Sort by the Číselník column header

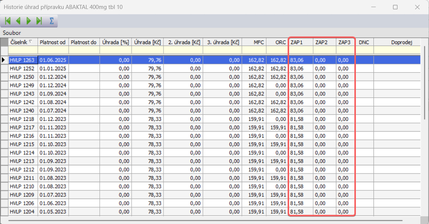pyautogui.click(x=23, y=42)
